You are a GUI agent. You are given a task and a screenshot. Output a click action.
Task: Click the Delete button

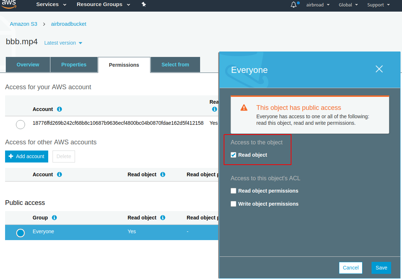(64, 156)
